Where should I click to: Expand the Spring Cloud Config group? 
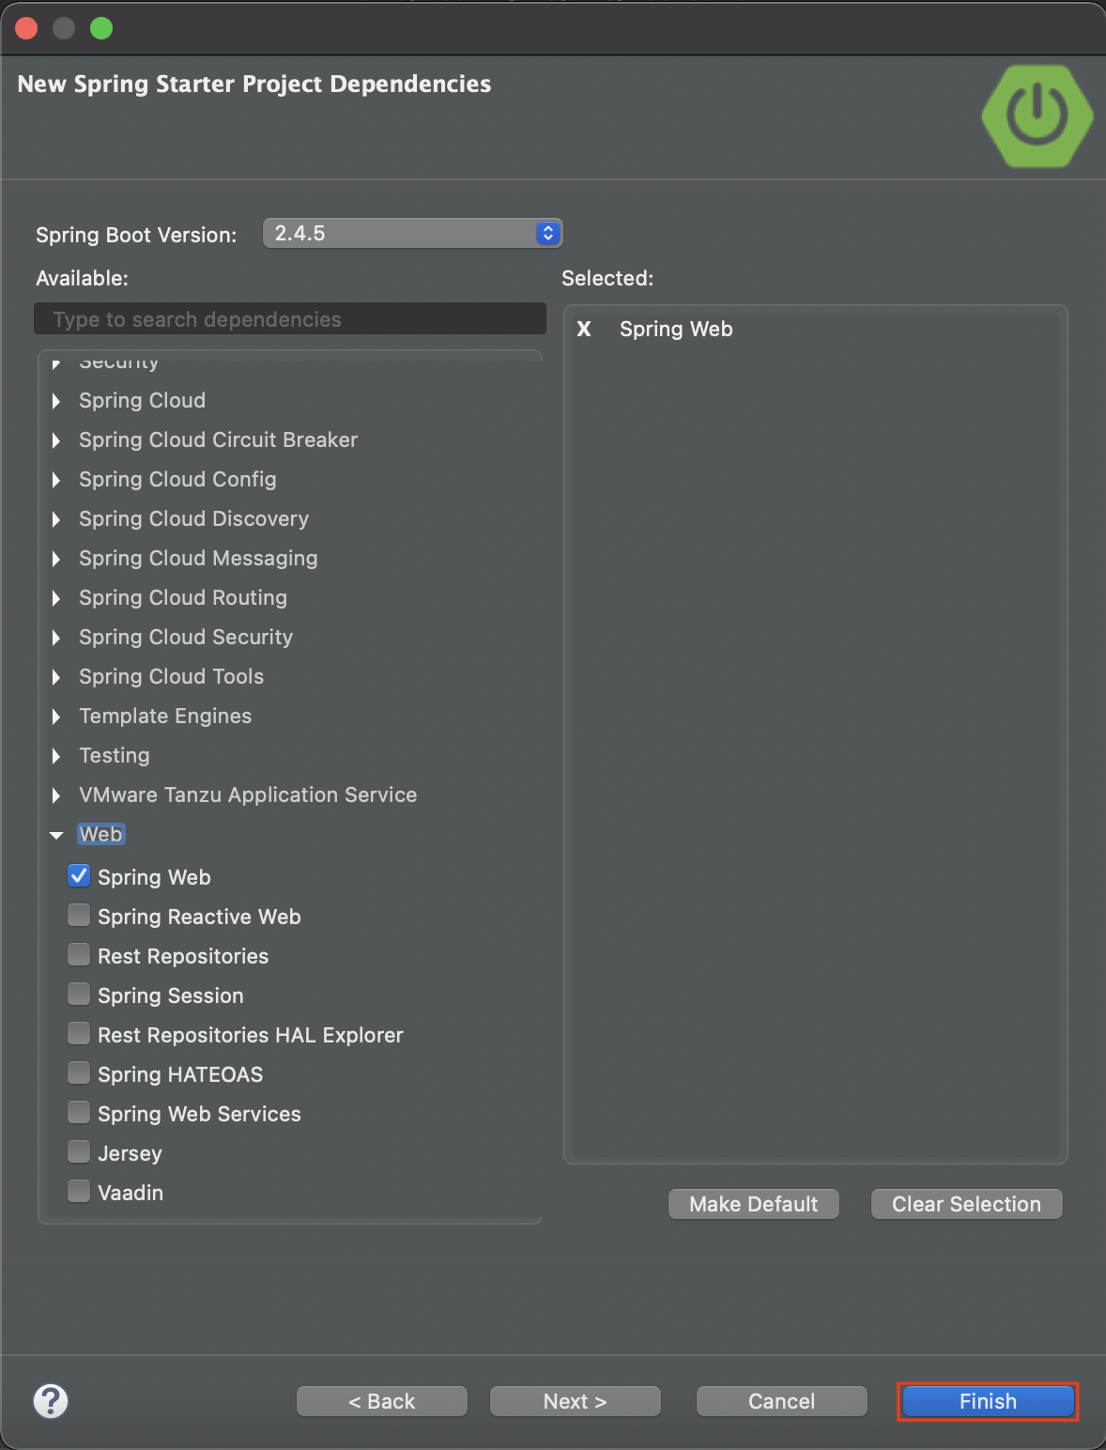tap(56, 480)
